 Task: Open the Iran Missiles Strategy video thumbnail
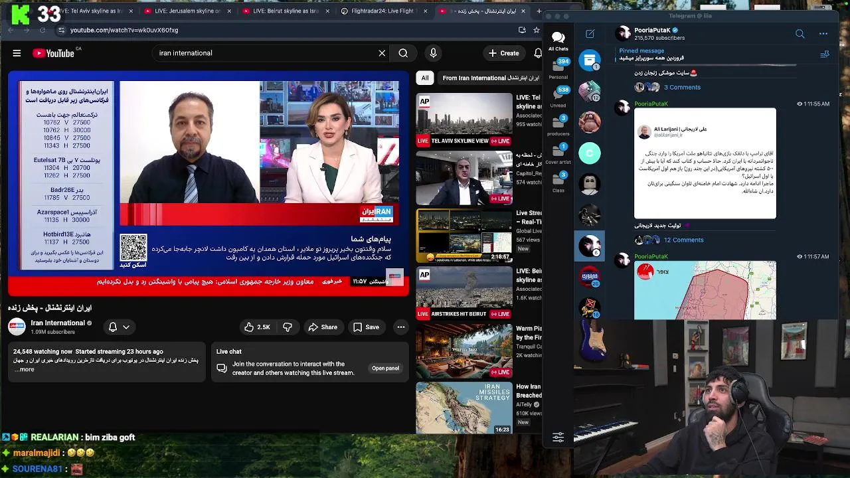(x=464, y=408)
